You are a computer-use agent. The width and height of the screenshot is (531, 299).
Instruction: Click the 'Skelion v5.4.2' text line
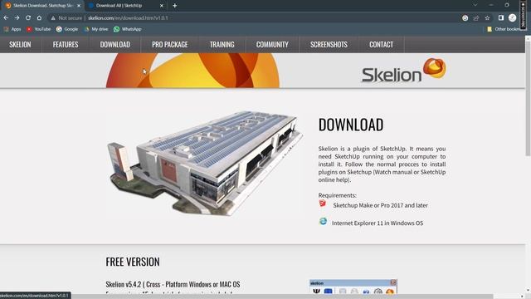pyautogui.click(x=173, y=284)
